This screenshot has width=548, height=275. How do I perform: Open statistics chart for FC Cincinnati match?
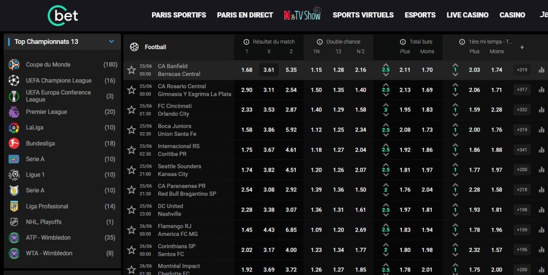(542, 110)
